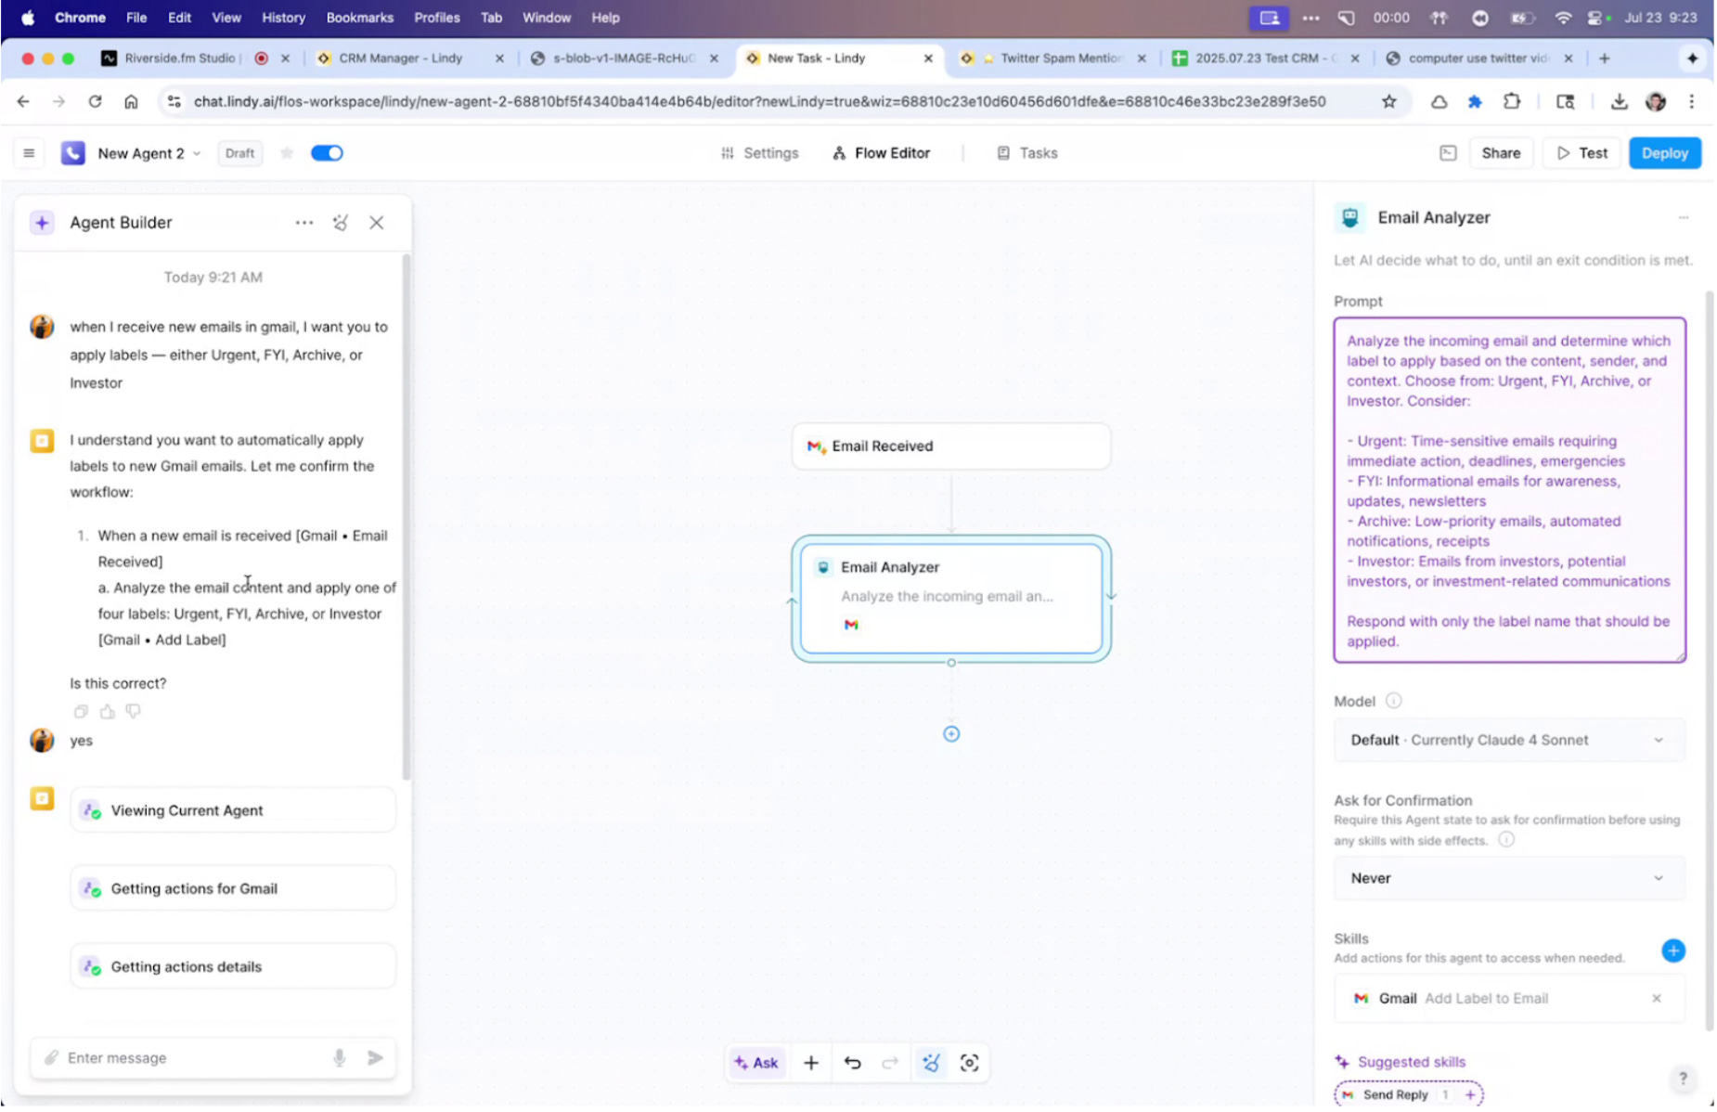The width and height of the screenshot is (1717, 1112).
Task: Give thumbs up to the response
Action: coord(108,713)
